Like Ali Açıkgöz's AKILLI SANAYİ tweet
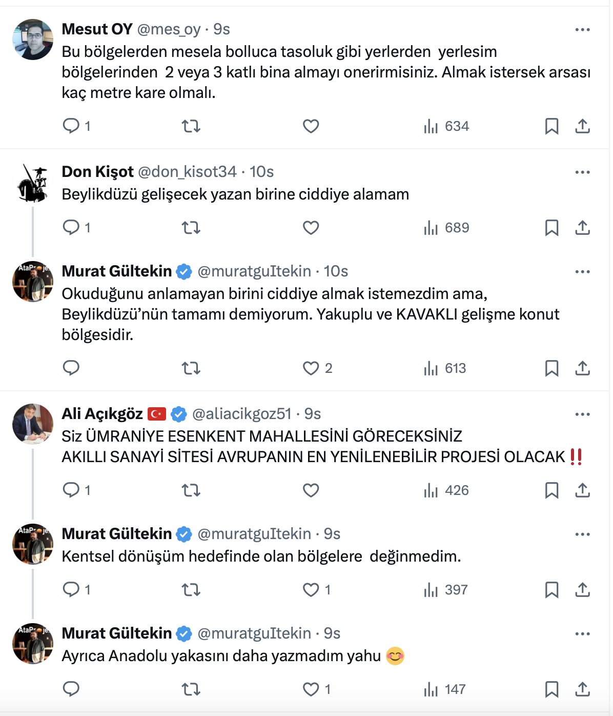Screen dimensions: 613x716 (311, 490)
